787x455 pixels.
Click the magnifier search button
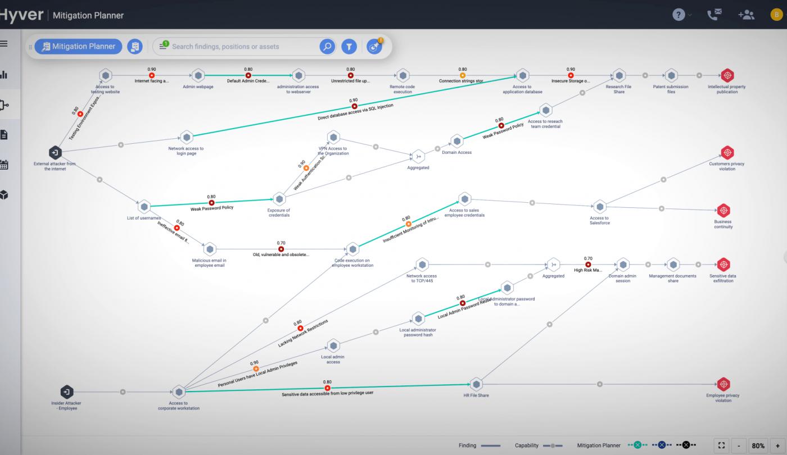[x=327, y=47]
